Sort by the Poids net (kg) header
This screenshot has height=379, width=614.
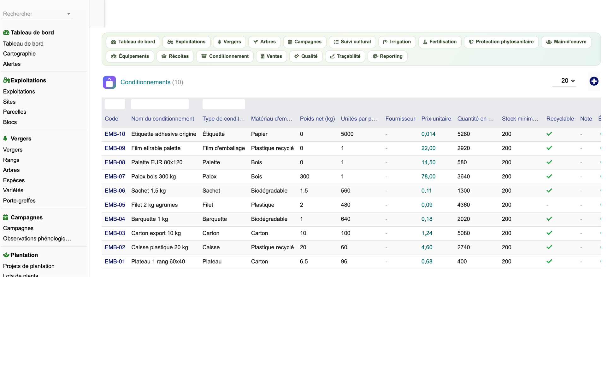click(x=317, y=119)
